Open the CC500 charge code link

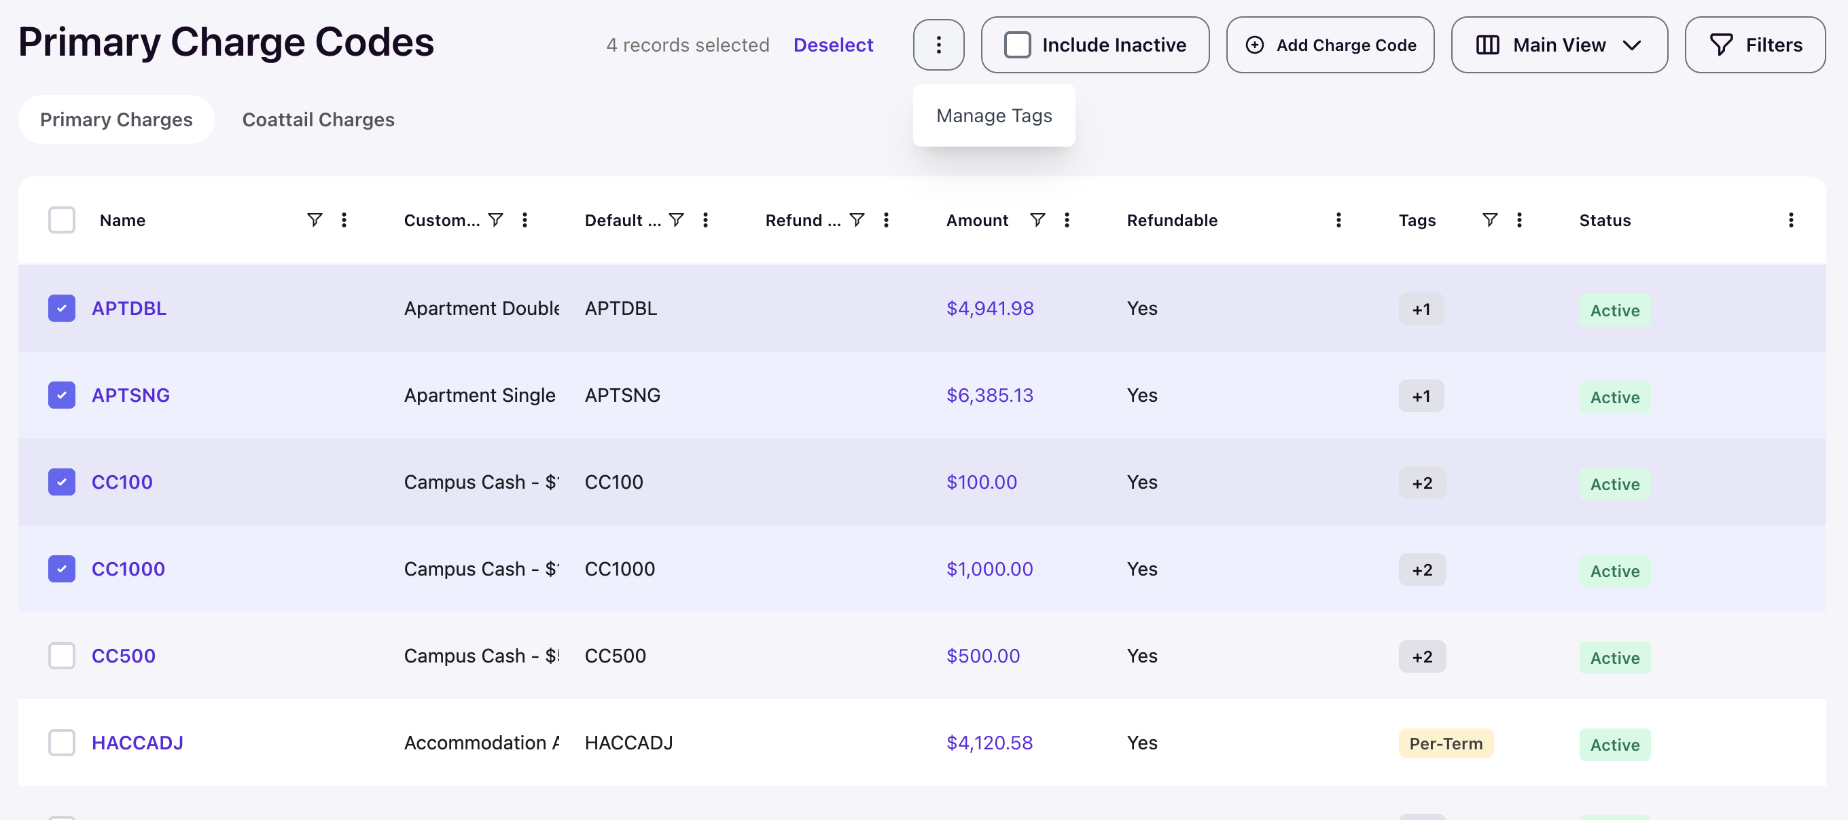click(x=123, y=655)
